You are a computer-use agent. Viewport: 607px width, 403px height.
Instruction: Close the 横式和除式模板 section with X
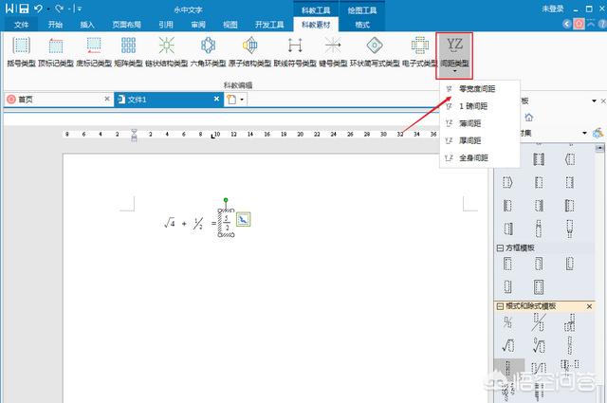589,306
